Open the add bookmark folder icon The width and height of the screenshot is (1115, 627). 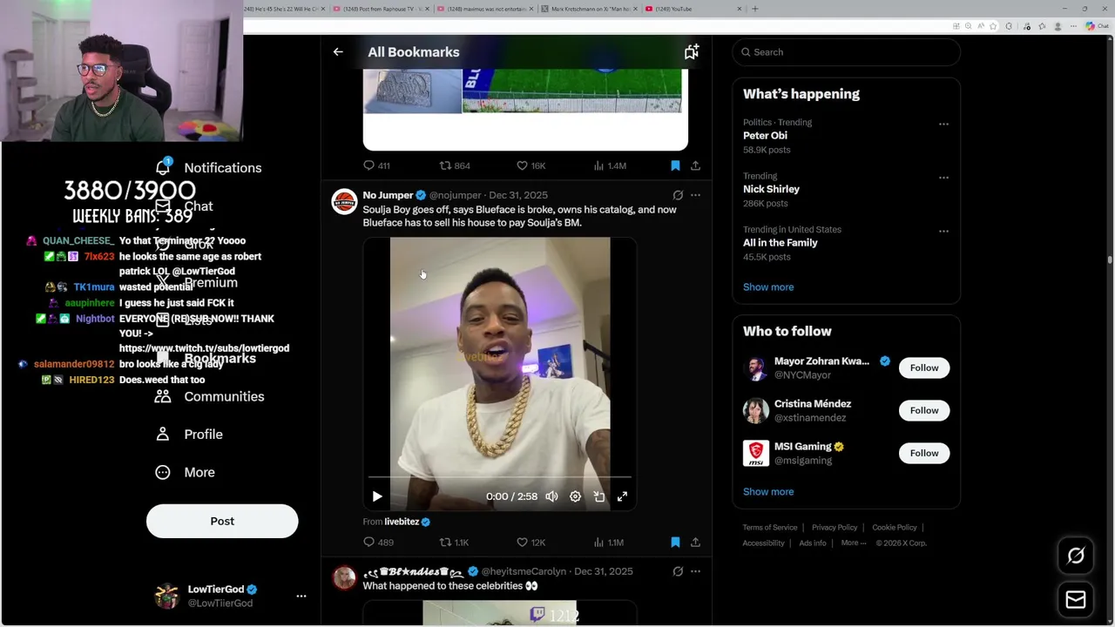(x=692, y=52)
